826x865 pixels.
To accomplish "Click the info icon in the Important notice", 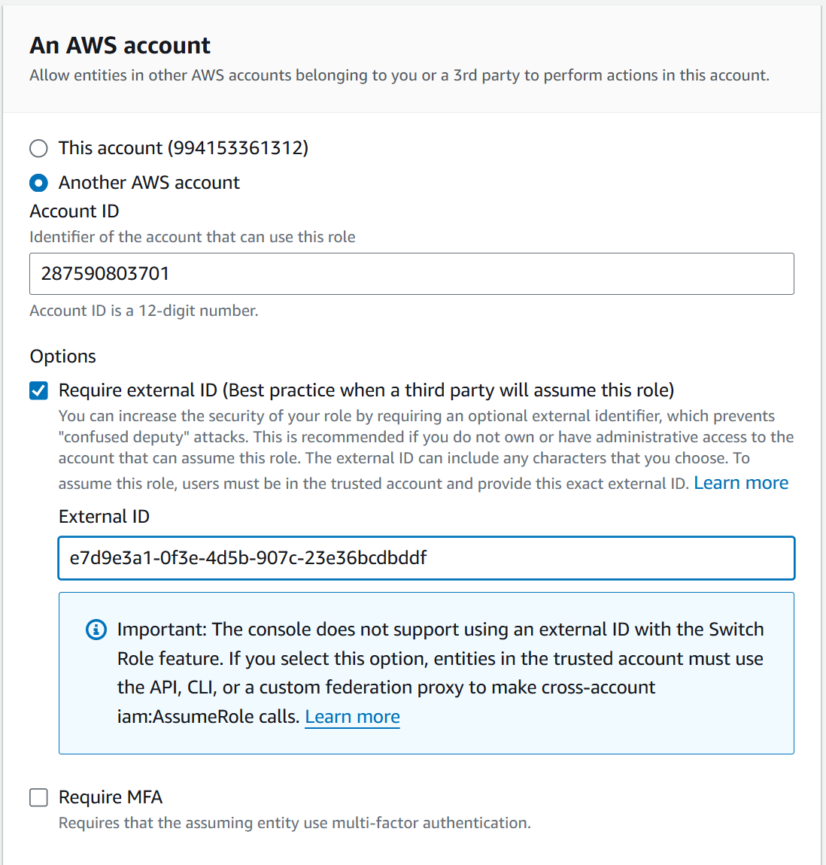I will click(x=96, y=630).
